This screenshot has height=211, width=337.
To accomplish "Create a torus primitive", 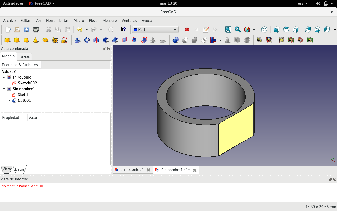I will point(45,40).
